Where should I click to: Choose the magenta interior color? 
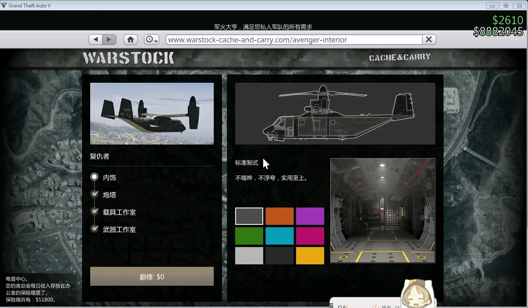(x=310, y=236)
